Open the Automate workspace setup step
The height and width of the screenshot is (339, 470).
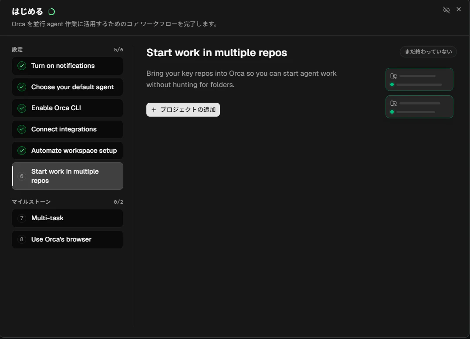pyautogui.click(x=68, y=151)
